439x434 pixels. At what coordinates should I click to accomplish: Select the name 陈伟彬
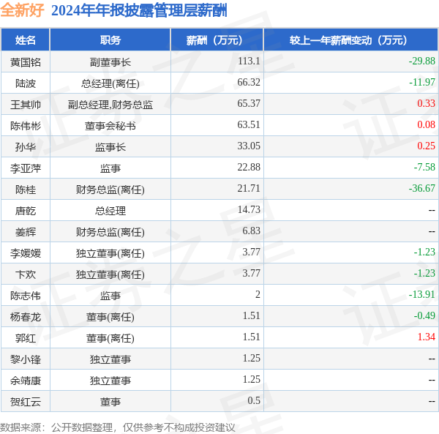click(26, 126)
